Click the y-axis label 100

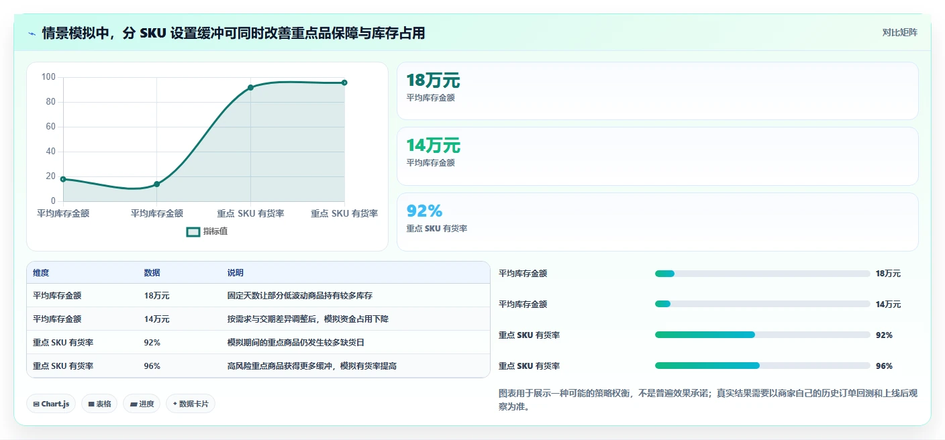pyautogui.click(x=48, y=77)
